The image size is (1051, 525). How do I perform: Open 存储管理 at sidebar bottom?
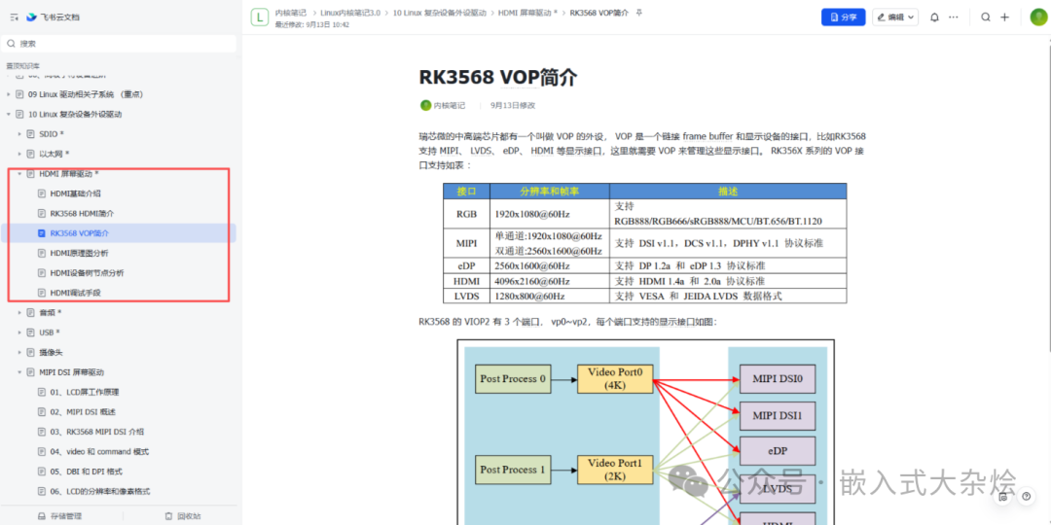pos(59,516)
